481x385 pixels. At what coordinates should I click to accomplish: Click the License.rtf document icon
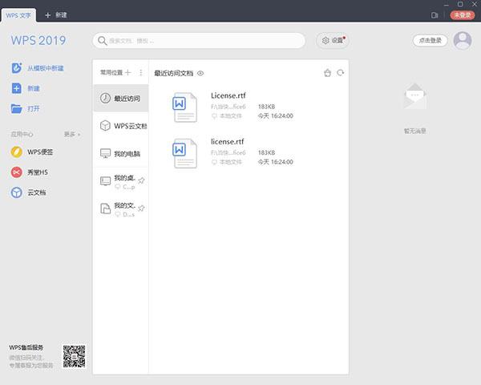184,107
